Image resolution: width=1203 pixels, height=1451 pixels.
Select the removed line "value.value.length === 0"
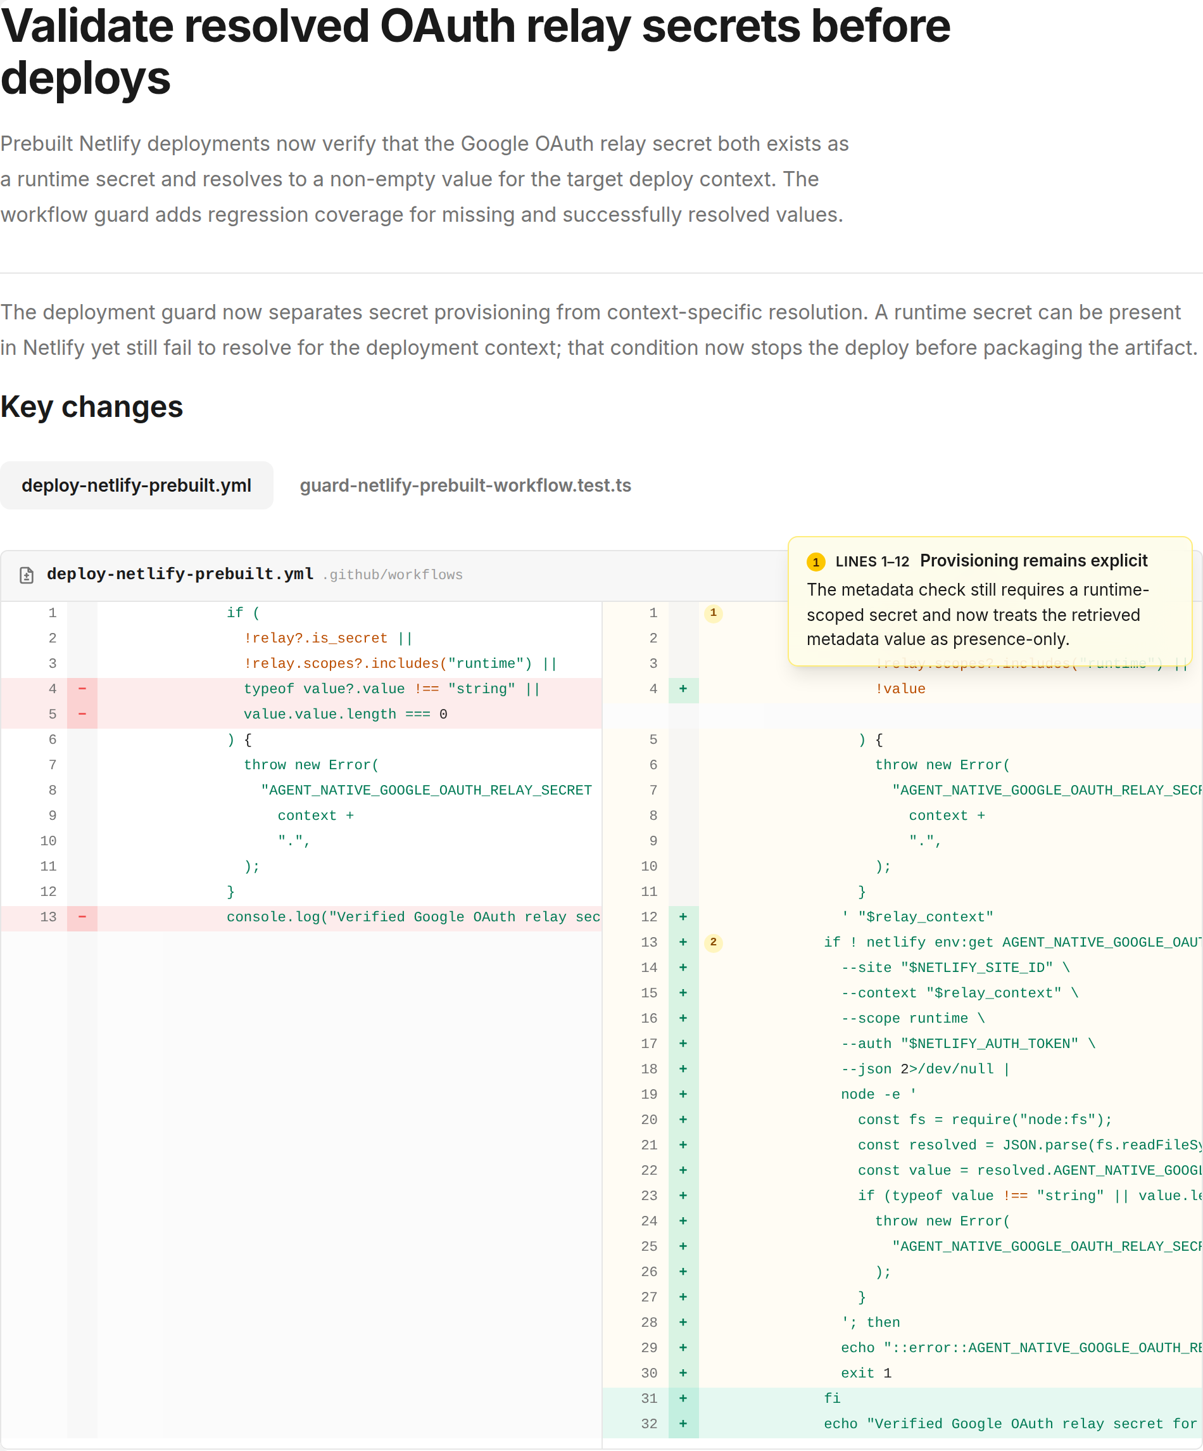pyautogui.click(x=301, y=715)
